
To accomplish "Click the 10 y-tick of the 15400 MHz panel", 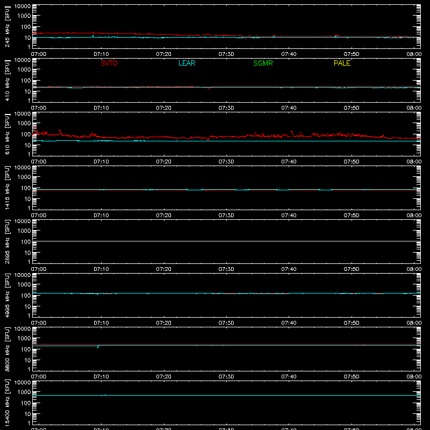I will (28, 414).
